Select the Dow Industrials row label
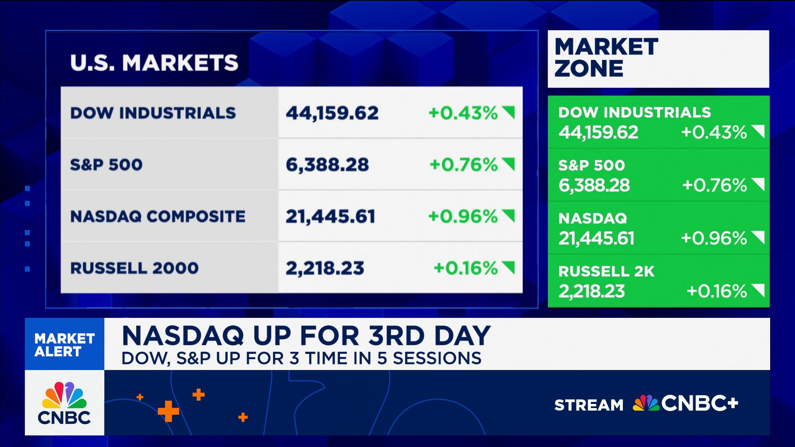795x447 pixels. 153,113
